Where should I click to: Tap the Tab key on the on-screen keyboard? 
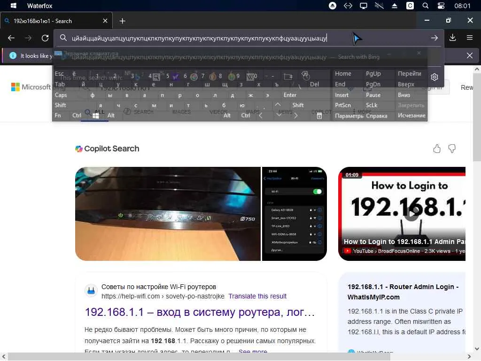(x=60, y=84)
